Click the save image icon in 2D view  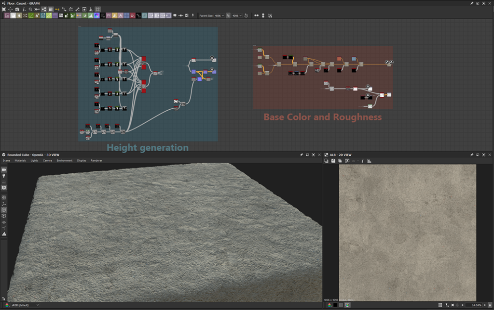tap(333, 161)
